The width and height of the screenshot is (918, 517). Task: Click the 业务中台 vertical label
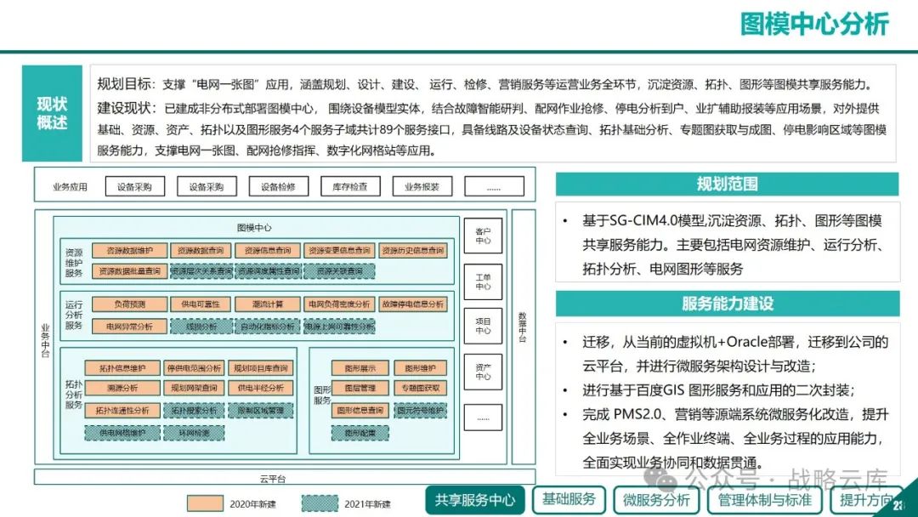pyautogui.click(x=45, y=341)
